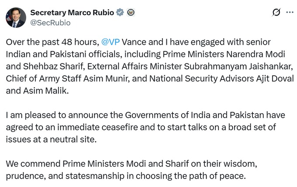The width and height of the screenshot is (297, 187).
Task: Click the word Vance in the post
Action: (x=132, y=43)
